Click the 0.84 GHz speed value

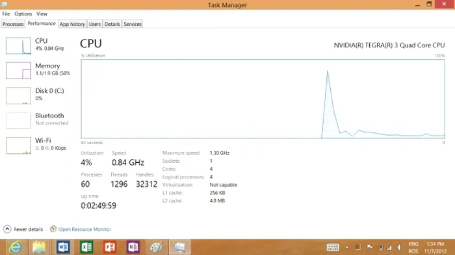coord(128,163)
